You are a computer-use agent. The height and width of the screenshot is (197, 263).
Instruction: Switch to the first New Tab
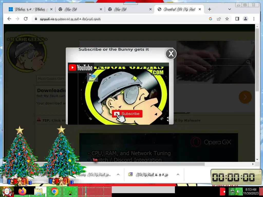(79, 9)
